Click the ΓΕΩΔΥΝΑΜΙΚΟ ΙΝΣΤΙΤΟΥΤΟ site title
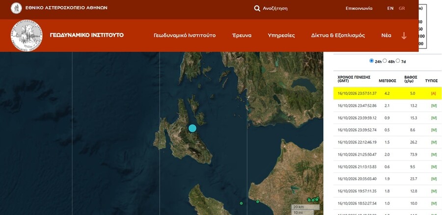The width and height of the screenshot is (442, 215). click(87, 35)
